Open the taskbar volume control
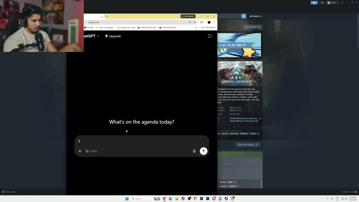The width and height of the screenshot is (359, 202). click(346, 199)
